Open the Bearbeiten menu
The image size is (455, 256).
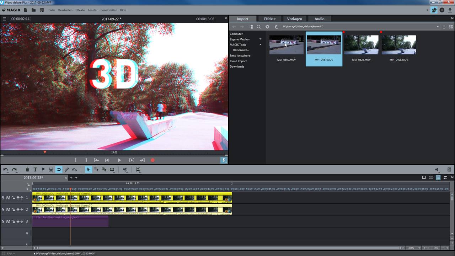(65, 10)
